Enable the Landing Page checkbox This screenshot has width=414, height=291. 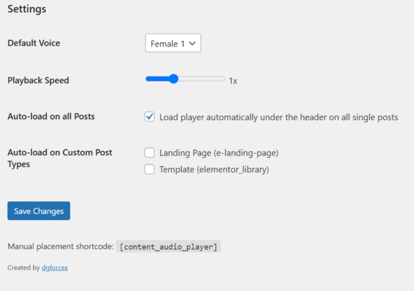point(150,152)
